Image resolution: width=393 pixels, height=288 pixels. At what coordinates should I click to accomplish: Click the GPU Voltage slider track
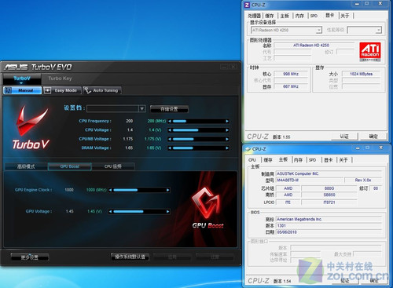click(x=139, y=211)
